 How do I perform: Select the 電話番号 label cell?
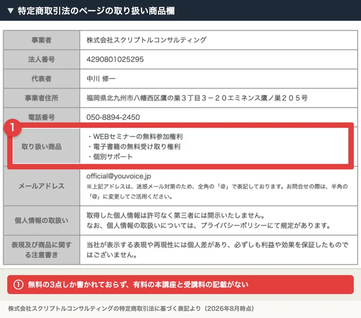[x=41, y=117]
